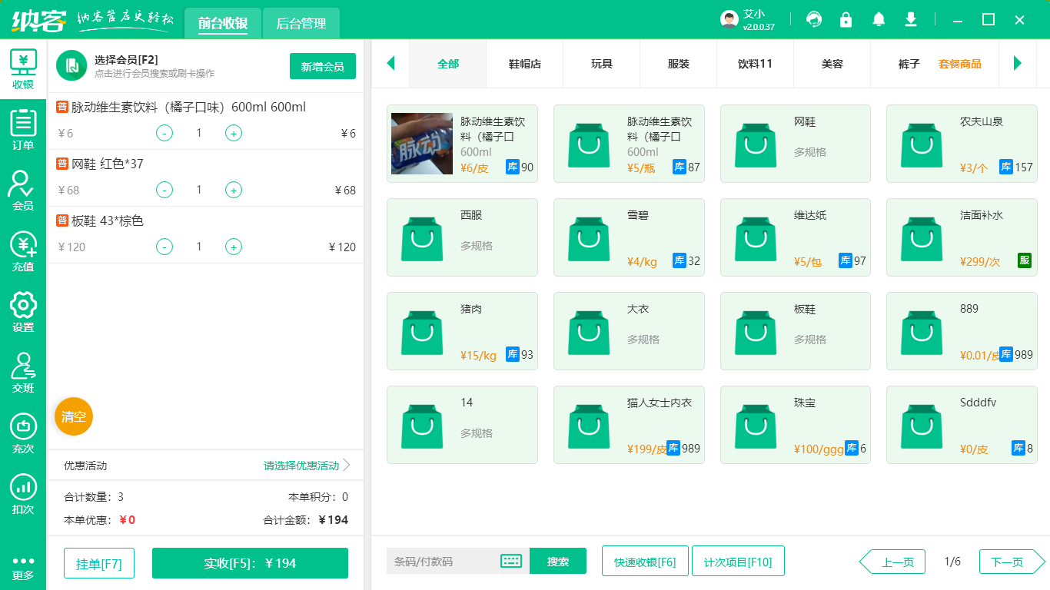Click the 搜索 search button

click(x=558, y=561)
